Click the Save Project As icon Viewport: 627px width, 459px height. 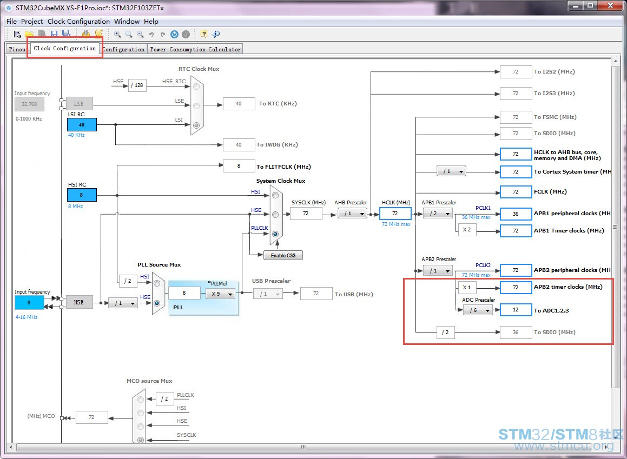click(x=67, y=34)
